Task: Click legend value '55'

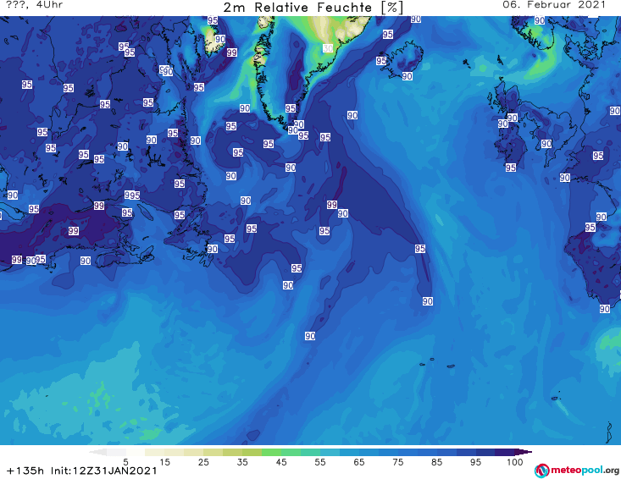Action: click(320, 462)
